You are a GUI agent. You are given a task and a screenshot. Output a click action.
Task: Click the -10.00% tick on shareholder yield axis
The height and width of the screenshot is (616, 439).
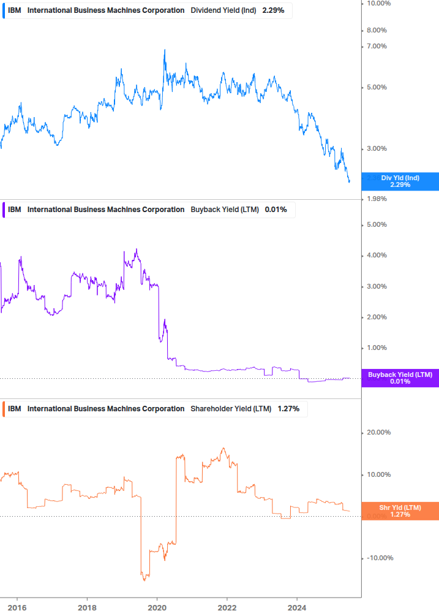[x=380, y=558]
